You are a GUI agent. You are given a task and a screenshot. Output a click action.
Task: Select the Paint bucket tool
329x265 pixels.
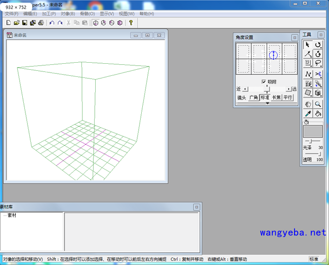pyautogui.click(x=318, y=114)
